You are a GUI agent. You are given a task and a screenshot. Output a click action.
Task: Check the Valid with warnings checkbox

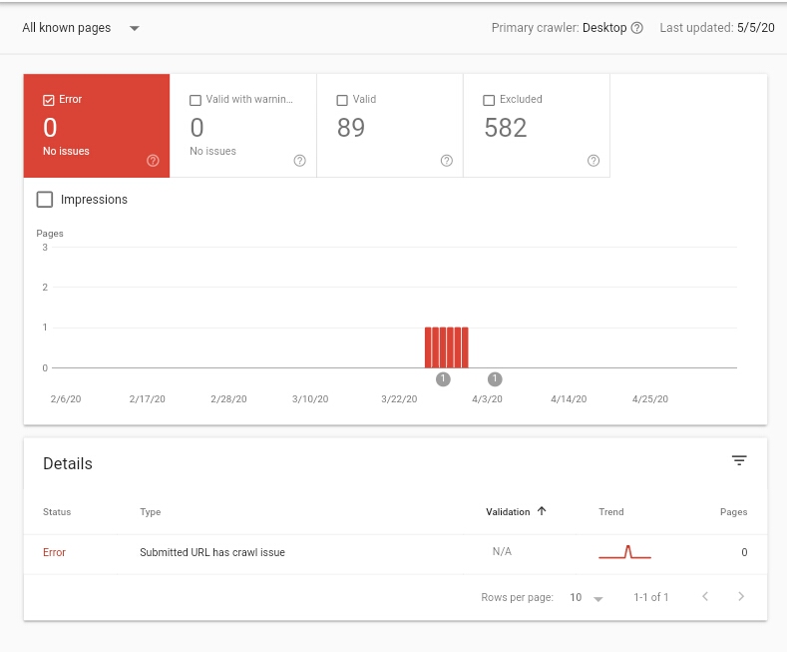(196, 100)
